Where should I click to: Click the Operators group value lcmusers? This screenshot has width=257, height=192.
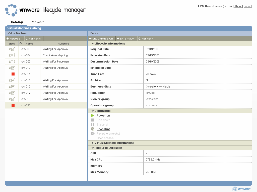pos(151,105)
